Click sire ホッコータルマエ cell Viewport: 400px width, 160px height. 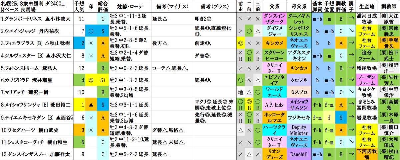point(274,117)
